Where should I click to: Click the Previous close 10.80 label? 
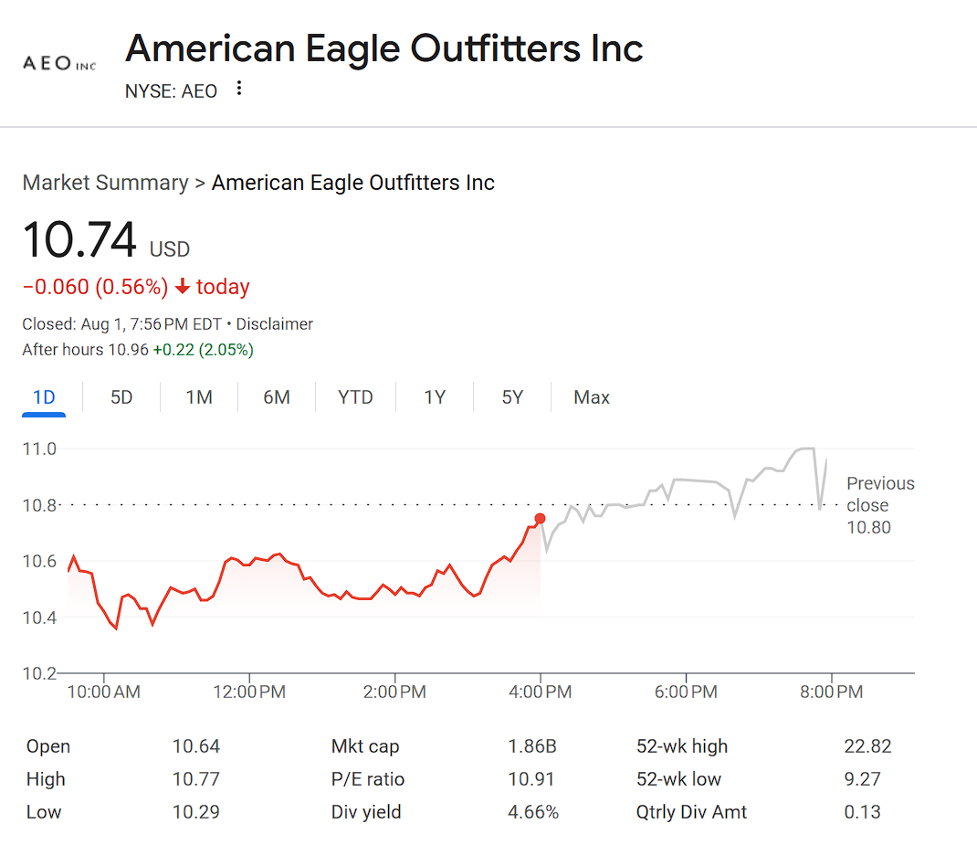[879, 505]
